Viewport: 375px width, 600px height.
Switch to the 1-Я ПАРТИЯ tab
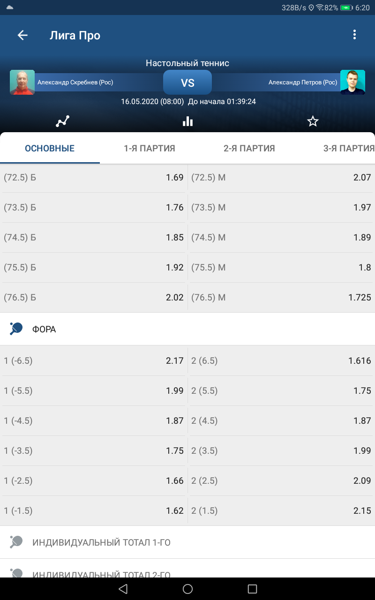click(x=150, y=148)
